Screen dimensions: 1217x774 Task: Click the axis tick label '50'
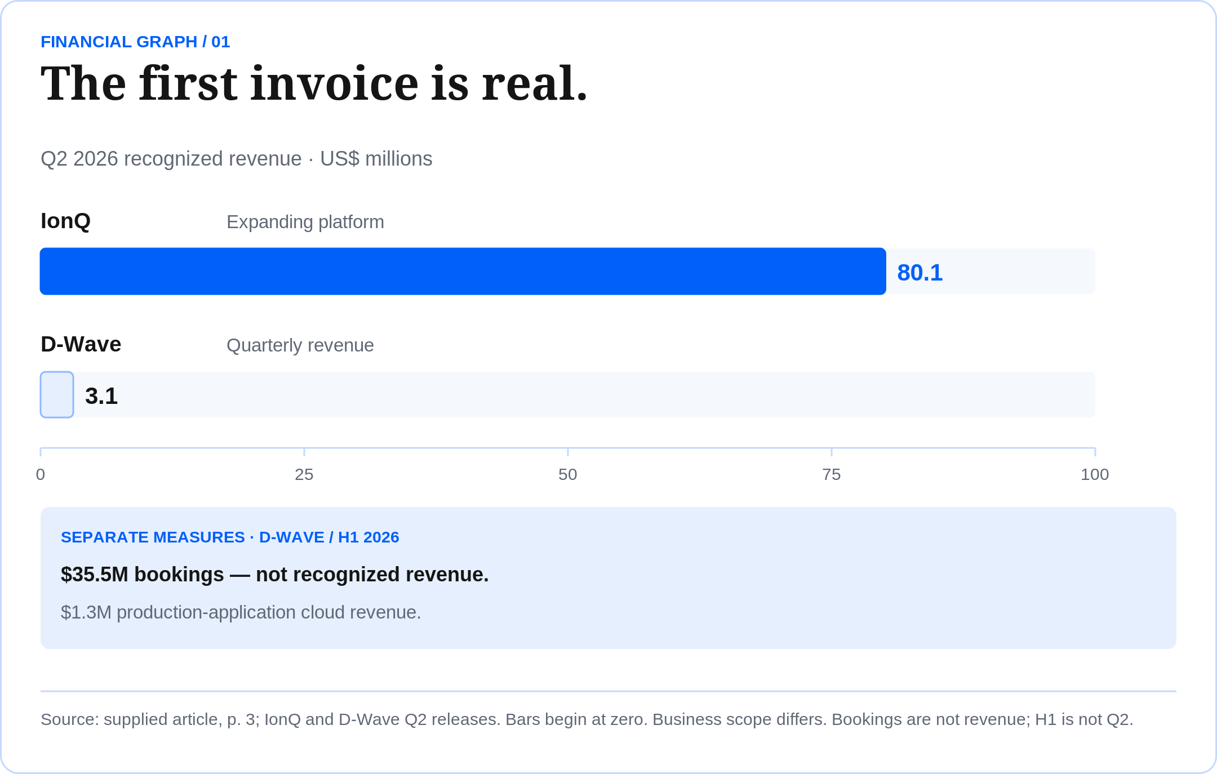pos(568,474)
